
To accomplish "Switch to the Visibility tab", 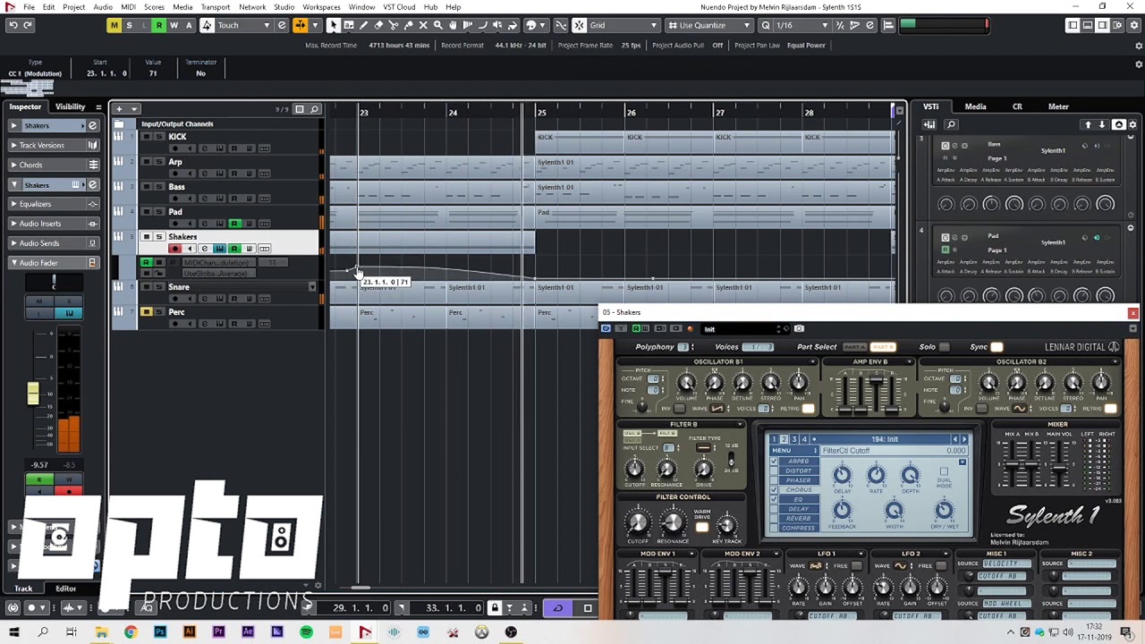I will [x=70, y=106].
